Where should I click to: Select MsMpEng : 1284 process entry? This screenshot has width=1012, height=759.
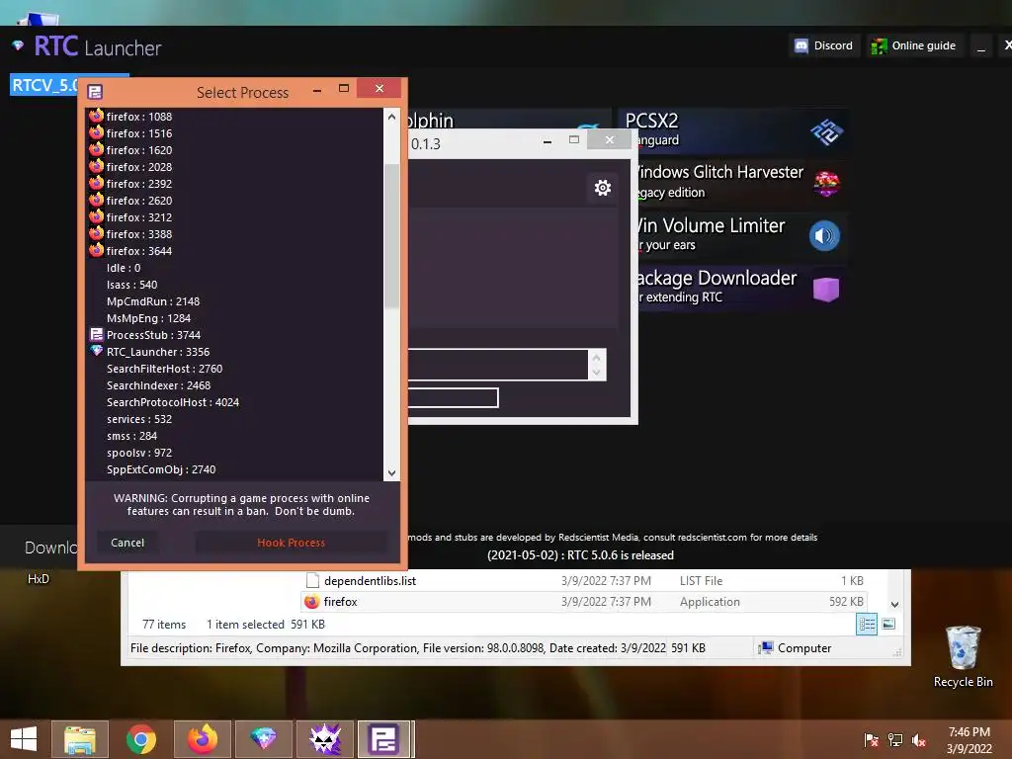[x=235, y=318]
